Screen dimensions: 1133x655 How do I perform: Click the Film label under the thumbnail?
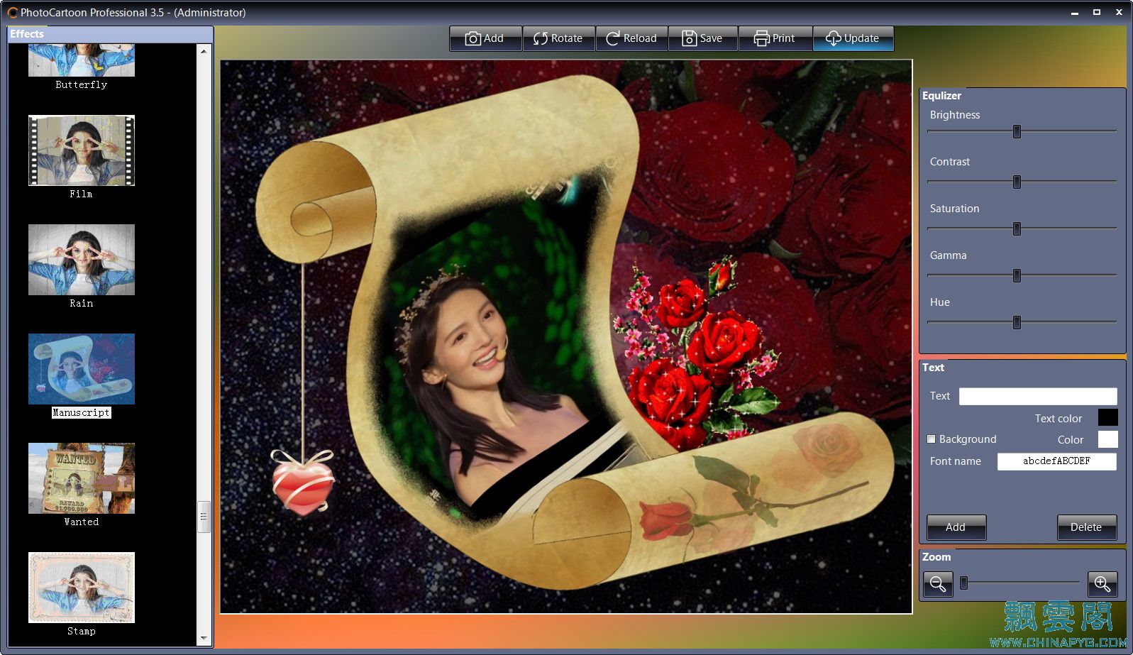point(82,194)
